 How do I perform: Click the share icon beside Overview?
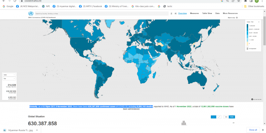175,14
